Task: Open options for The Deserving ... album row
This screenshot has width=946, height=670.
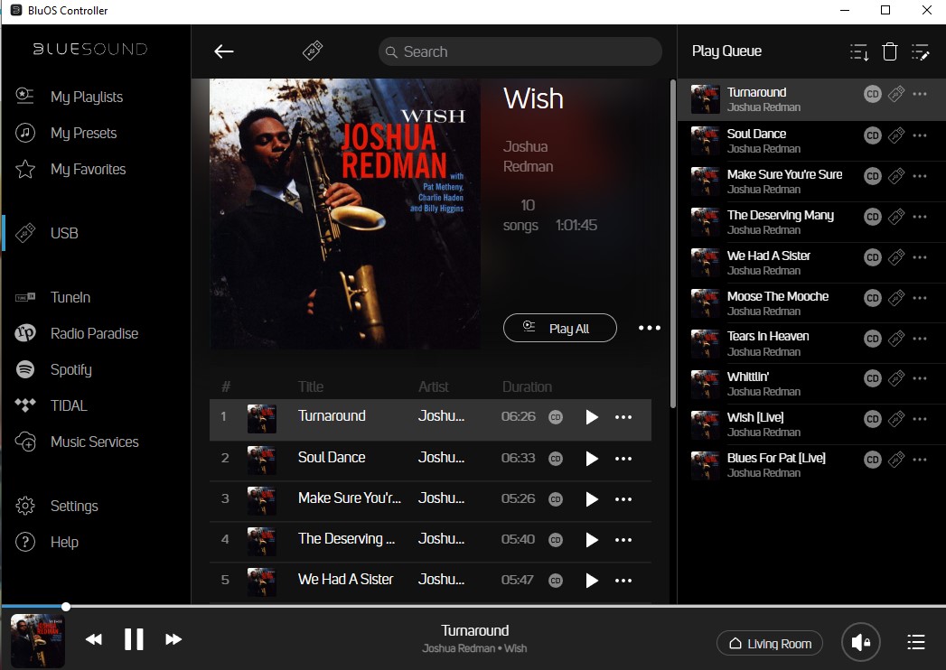Action: coord(623,540)
